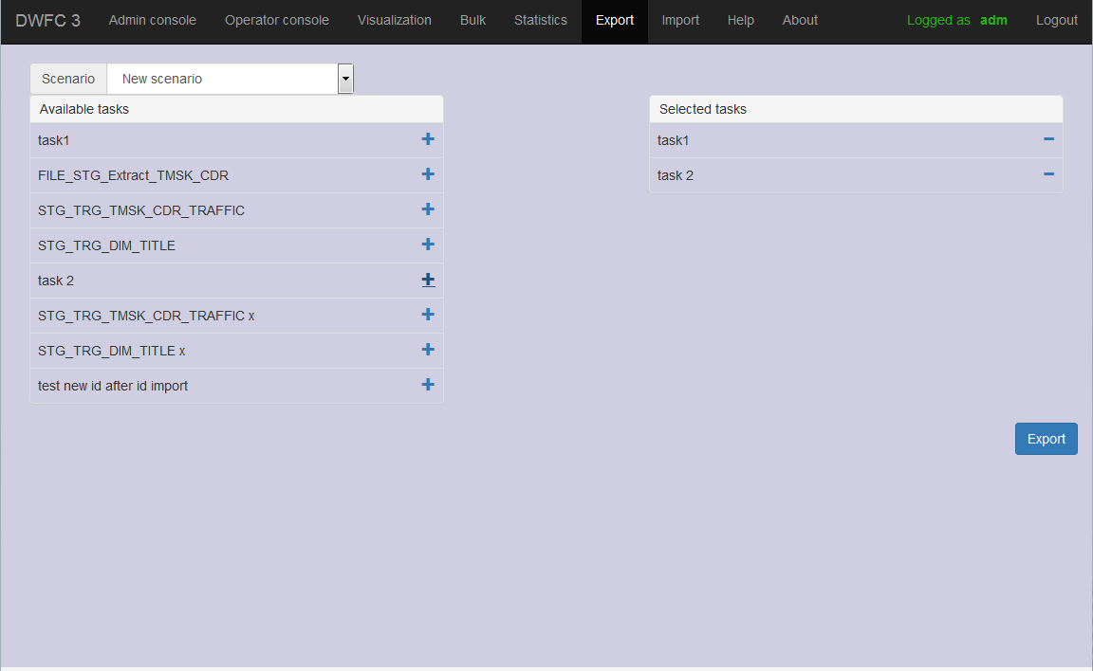Add STG_TRG_TMSK_CDR_TRAFFIC x with plus icon
The image size is (1093, 671).
428,315
